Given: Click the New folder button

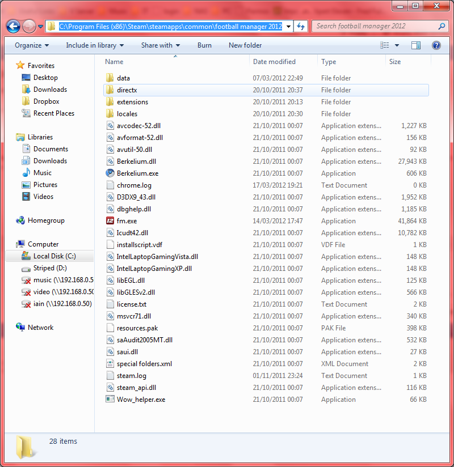Looking at the screenshot, I should 245,45.
